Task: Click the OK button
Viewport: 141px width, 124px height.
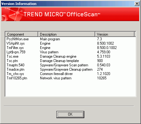Action: 70,114
